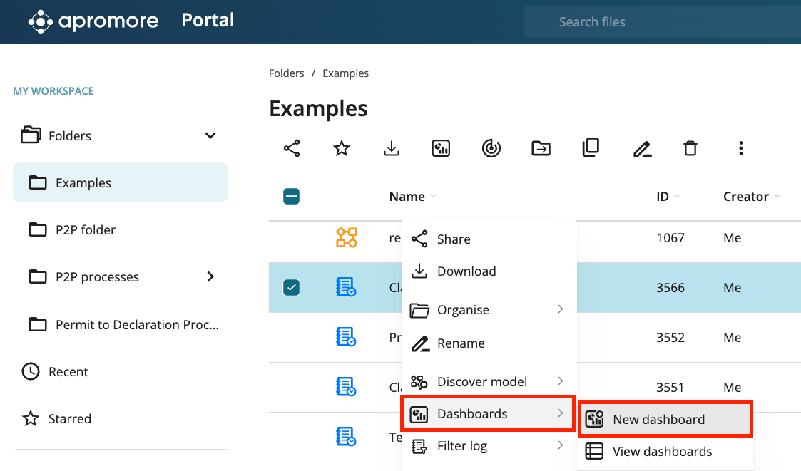Click the move-to-folder toolbar icon
The image size is (801, 471).
541,148
